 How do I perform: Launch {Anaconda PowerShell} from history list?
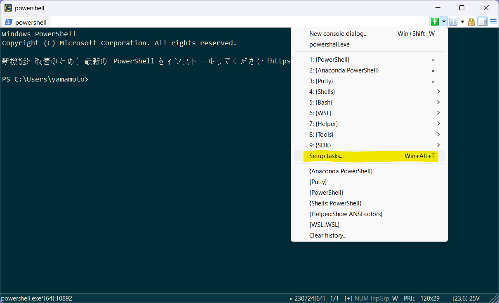pyautogui.click(x=369, y=171)
